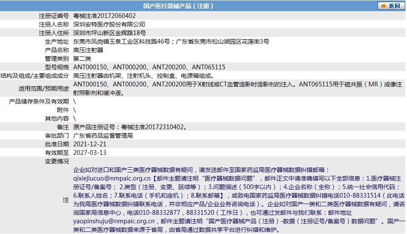
Task: Click the 产品名称 label
Action: (57, 50)
